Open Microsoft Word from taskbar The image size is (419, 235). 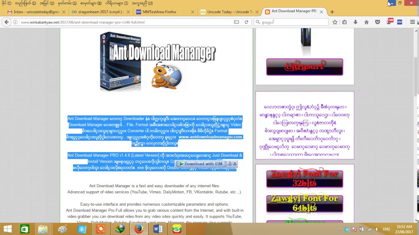(158, 229)
